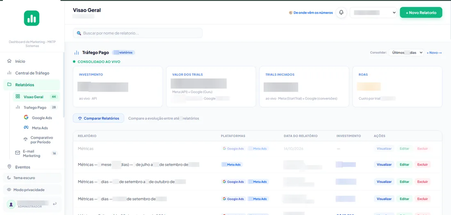This screenshot has height=215, width=451.
Task: Open Google Ads reports
Action: (x=40, y=118)
